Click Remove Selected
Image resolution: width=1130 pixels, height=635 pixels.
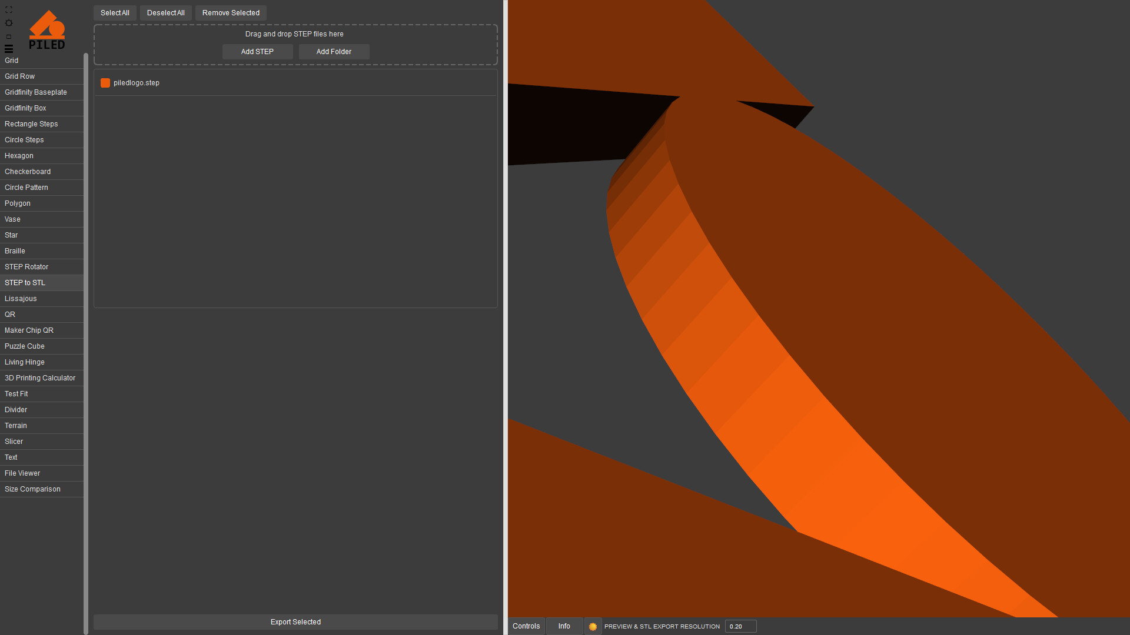[231, 13]
